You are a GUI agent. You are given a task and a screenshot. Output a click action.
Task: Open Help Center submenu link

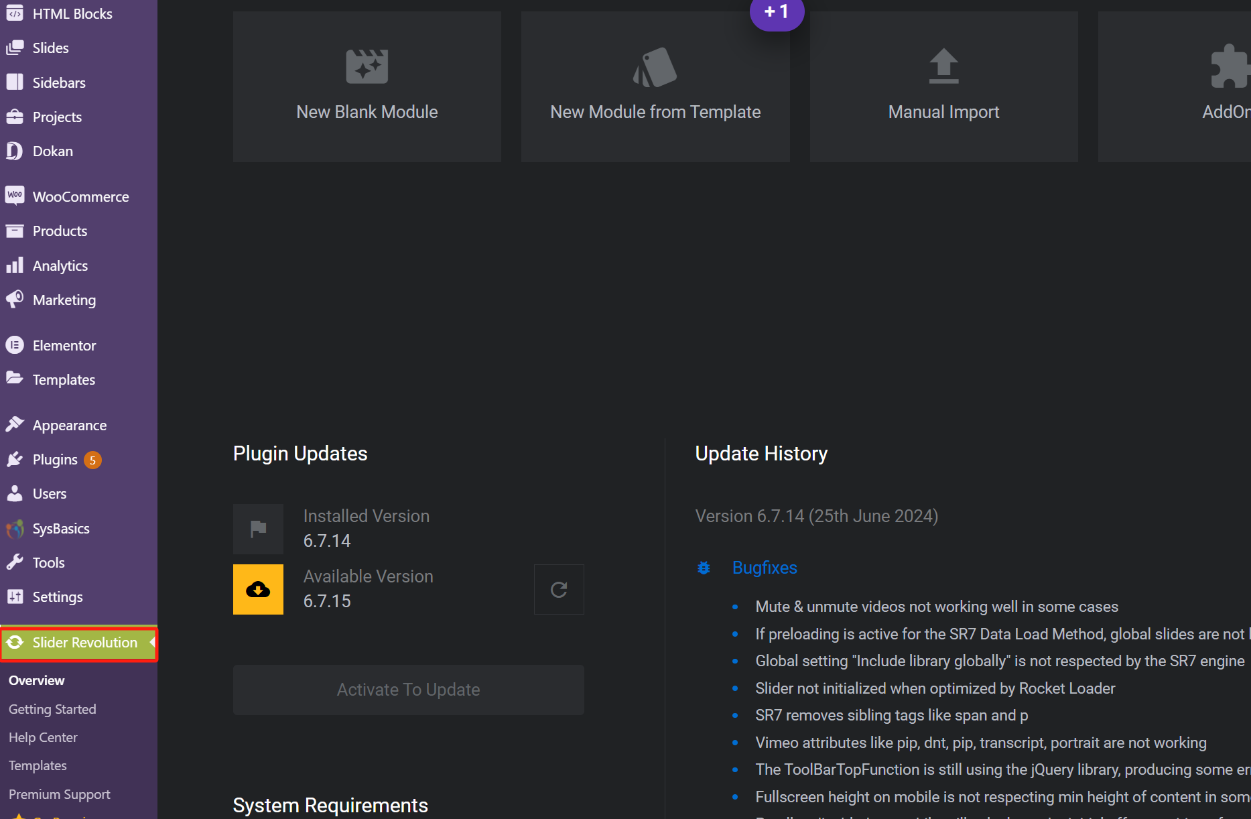click(x=43, y=737)
